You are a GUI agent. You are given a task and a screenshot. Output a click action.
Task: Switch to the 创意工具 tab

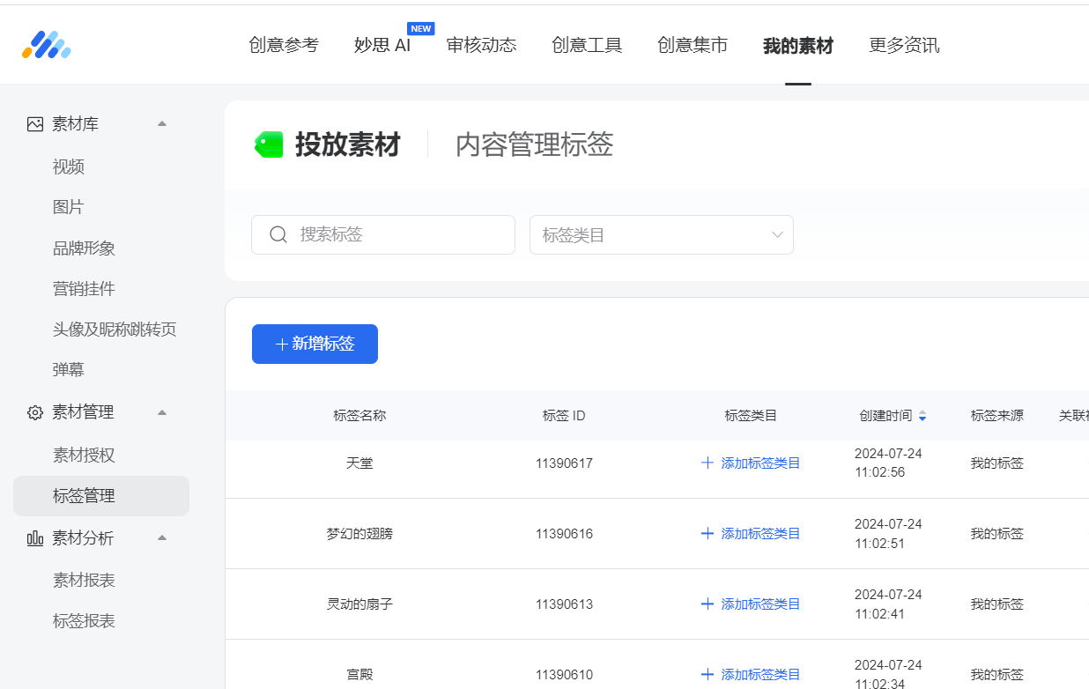coord(587,45)
